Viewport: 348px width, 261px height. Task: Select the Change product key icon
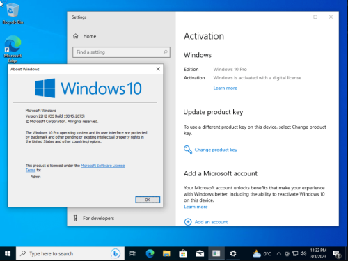188,150
